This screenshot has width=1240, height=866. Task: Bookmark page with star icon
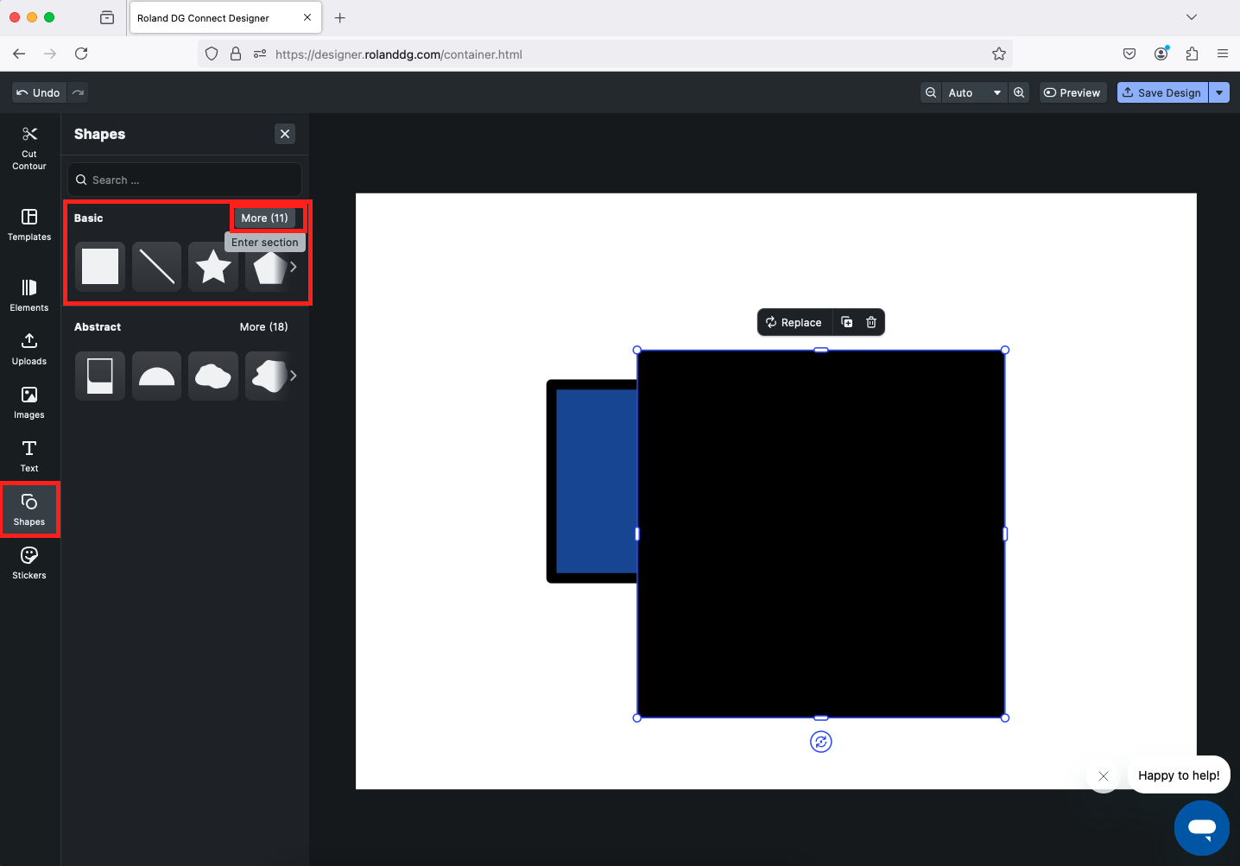(999, 54)
